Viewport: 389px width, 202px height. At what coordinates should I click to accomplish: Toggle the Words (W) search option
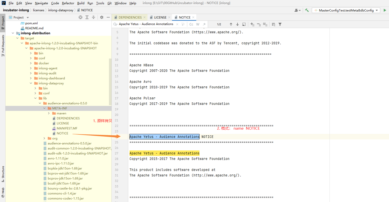pos(198,24)
